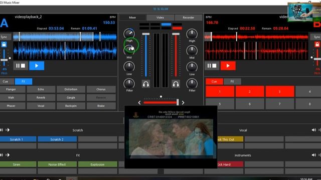Click cue point 6 on deck B
This screenshot has width=321, height=180.
click(250, 104)
